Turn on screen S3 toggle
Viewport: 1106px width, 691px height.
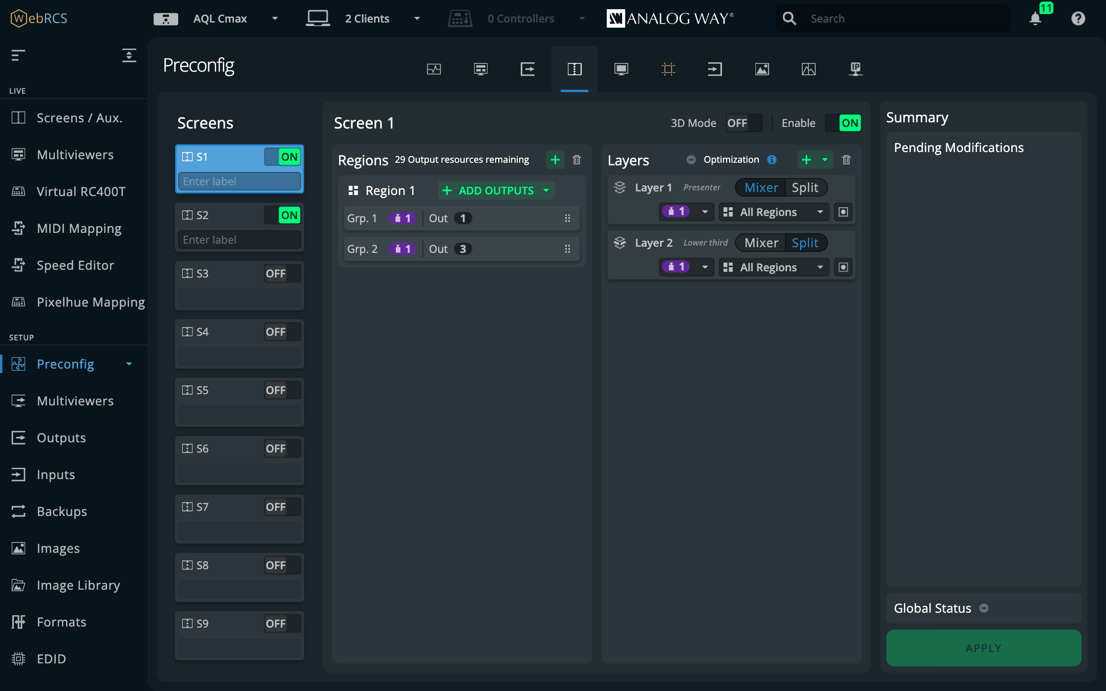tap(282, 273)
